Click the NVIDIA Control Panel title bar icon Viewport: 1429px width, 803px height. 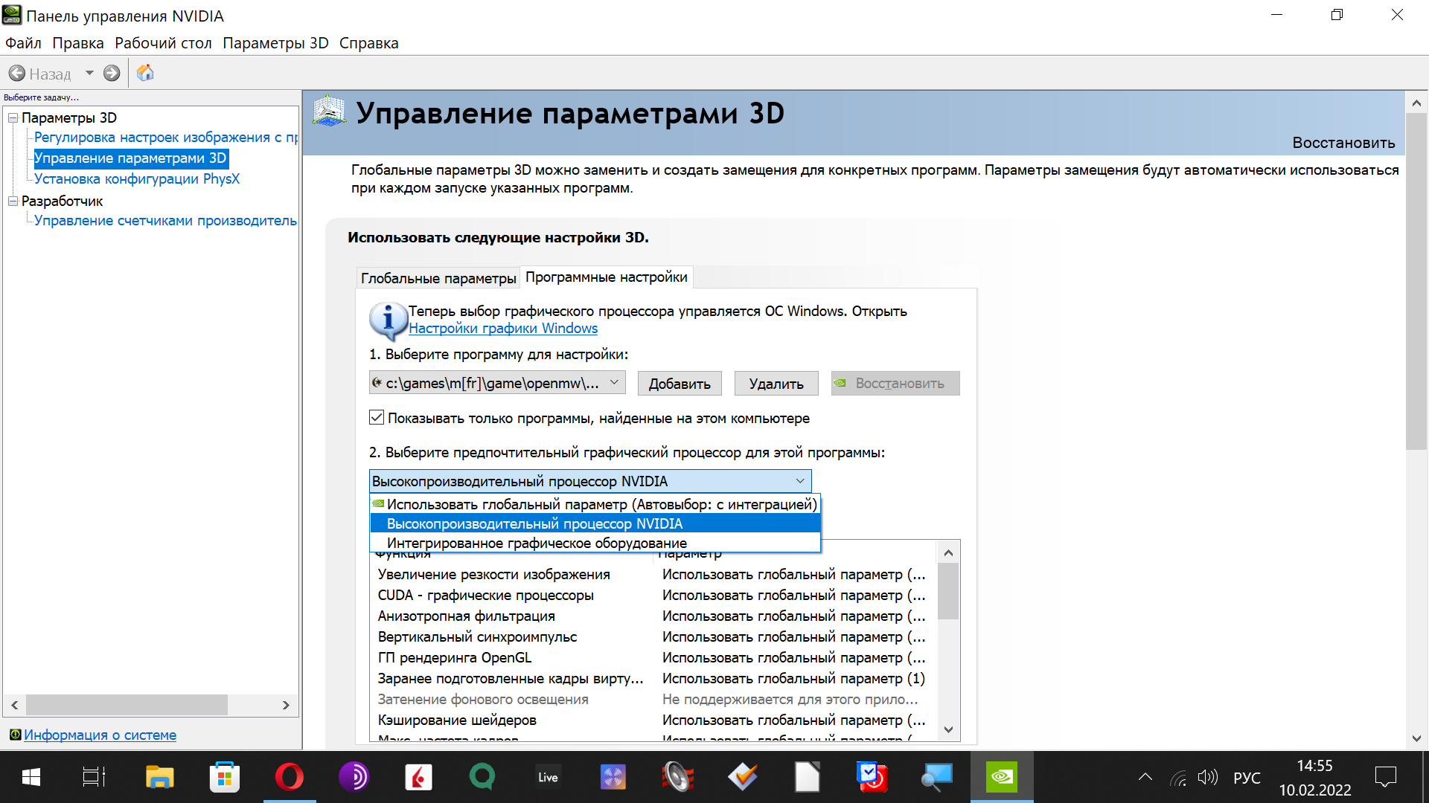coord(12,15)
